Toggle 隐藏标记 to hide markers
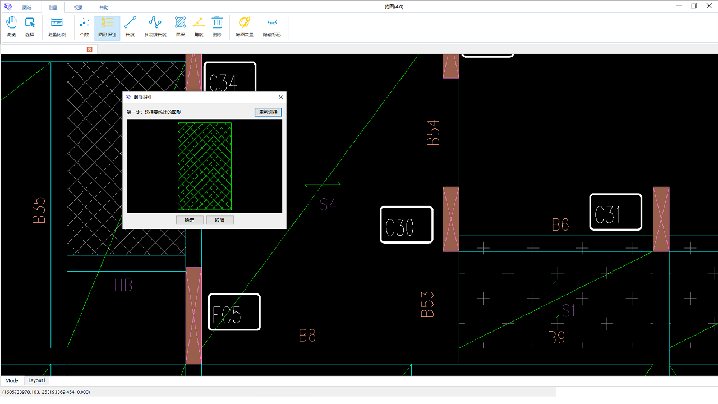718x404 pixels. tap(271, 26)
